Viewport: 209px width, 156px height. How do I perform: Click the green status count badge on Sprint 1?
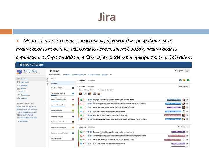[188, 80]
